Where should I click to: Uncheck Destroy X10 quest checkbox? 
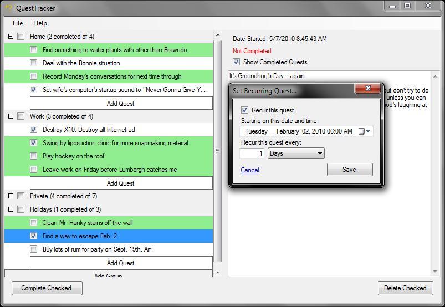point(33,129)
